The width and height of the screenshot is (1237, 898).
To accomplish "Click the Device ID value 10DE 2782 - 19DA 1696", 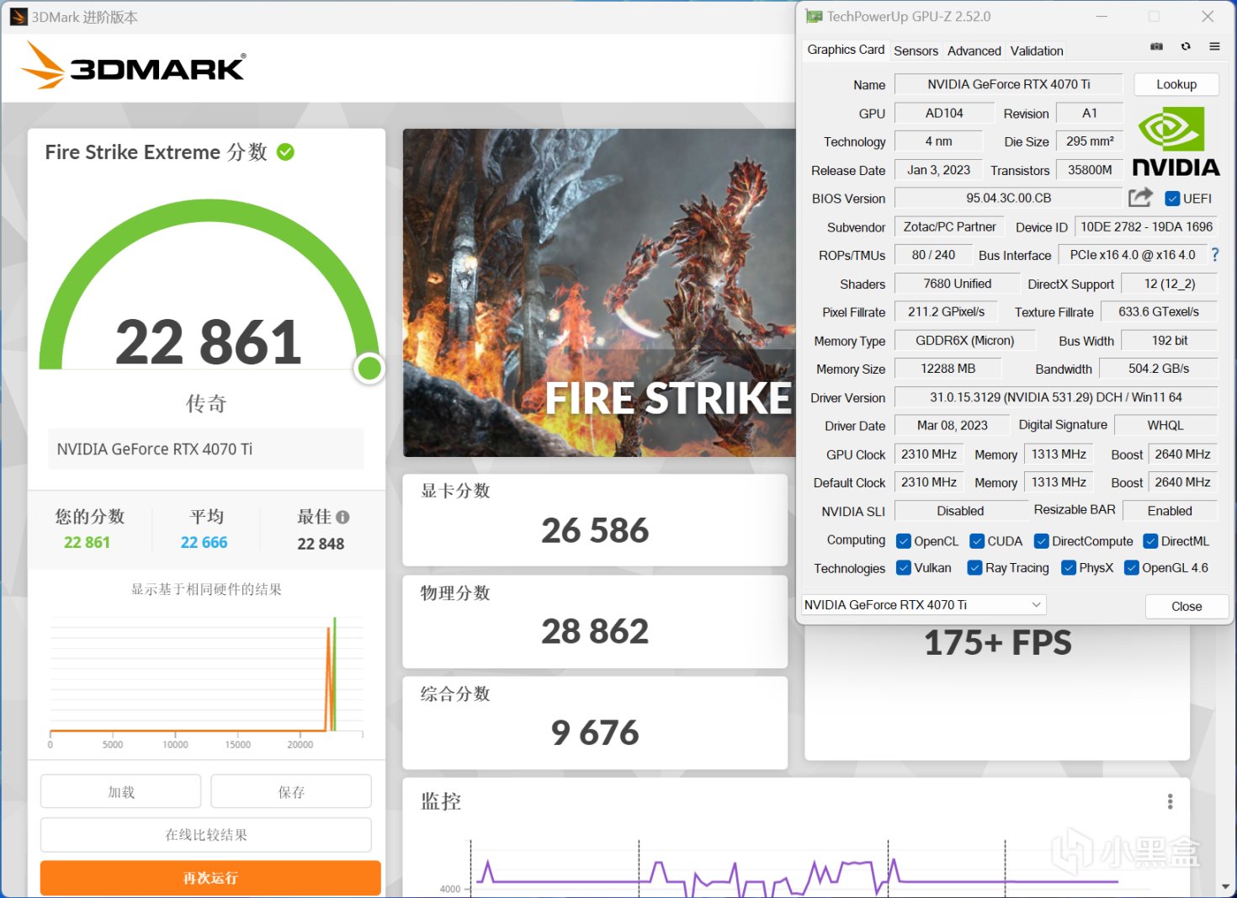I will (1147, 226).
